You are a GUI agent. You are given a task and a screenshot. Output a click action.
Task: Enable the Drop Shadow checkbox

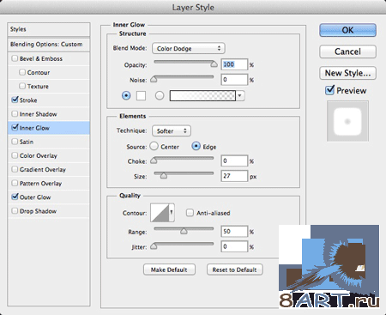point(15,210)
